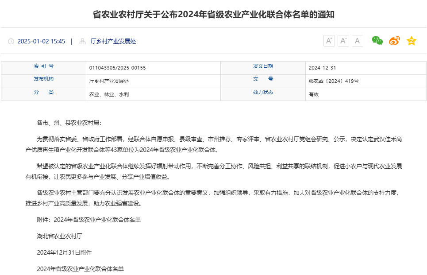Screen dimensions: 427x275
Task: Reset text size with the plain A icon
Action: pos(357,40)
